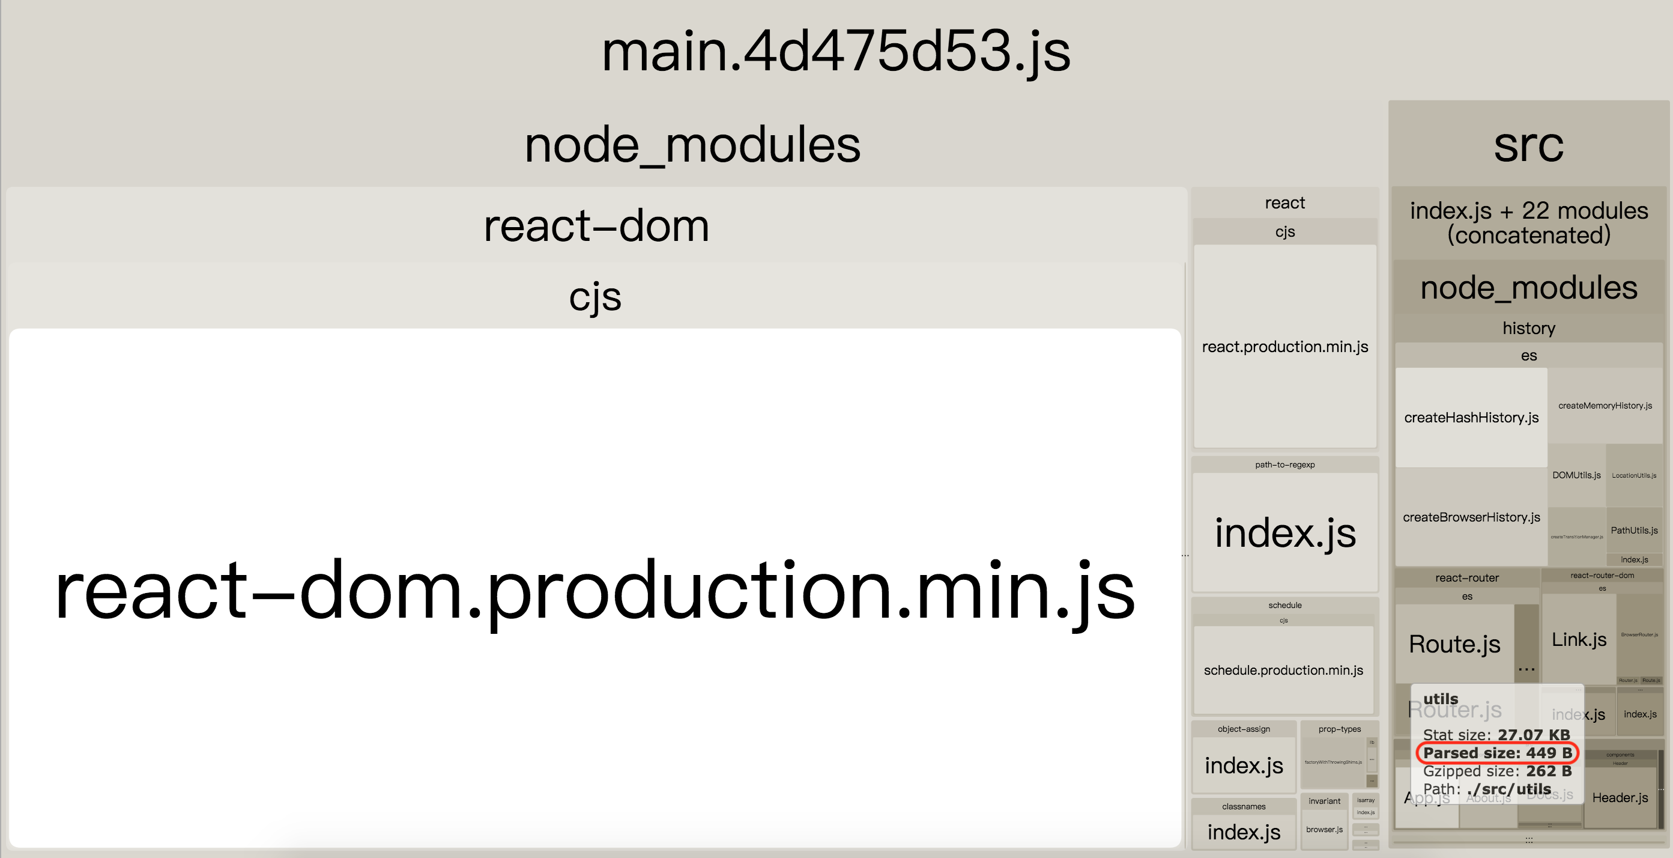Click the schedule.production.min.js block

(1283, 670)
